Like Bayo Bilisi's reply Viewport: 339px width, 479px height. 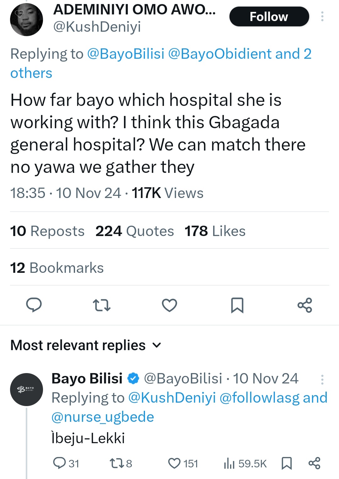point(175,463)
